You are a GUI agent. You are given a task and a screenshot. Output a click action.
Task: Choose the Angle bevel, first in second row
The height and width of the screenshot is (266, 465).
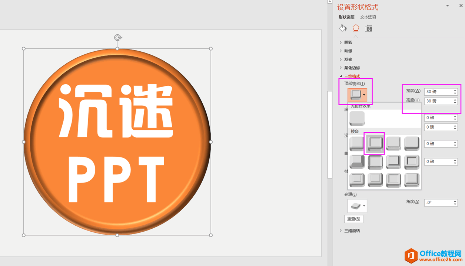point(357,162)
